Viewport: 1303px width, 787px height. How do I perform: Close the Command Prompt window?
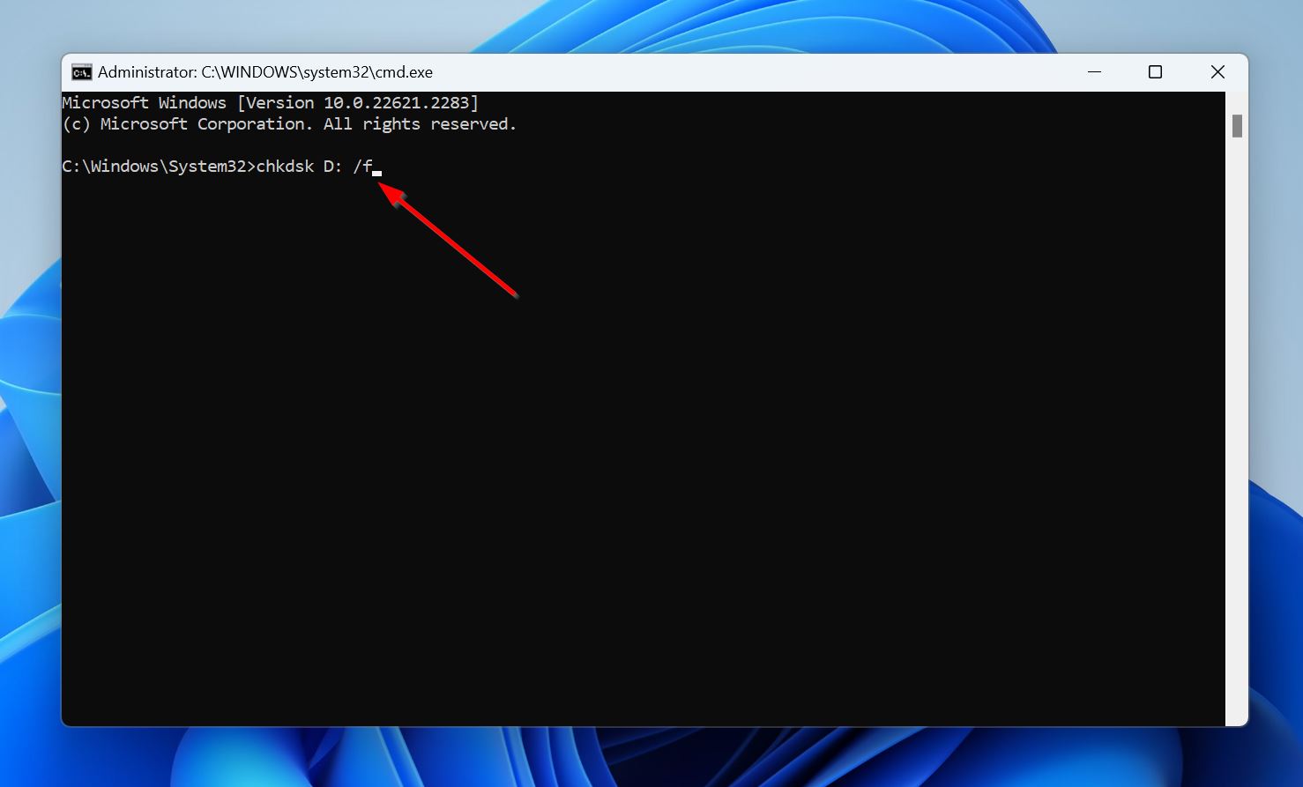1217,72
